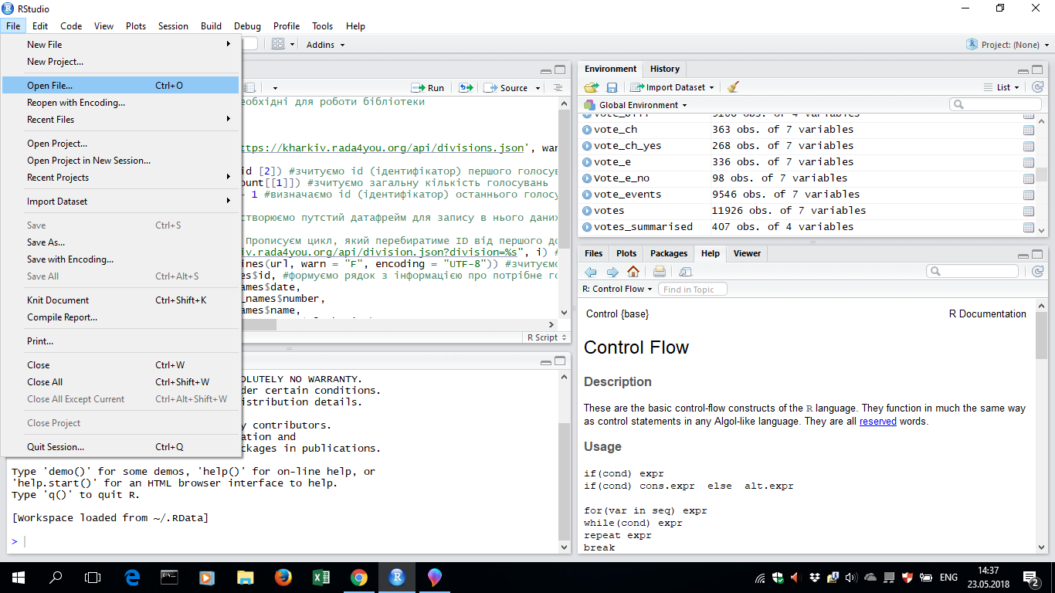This screenshot has height=593, width=1055.
Task: Open Excel from the taskbar
Action: (x=321, y=578)
